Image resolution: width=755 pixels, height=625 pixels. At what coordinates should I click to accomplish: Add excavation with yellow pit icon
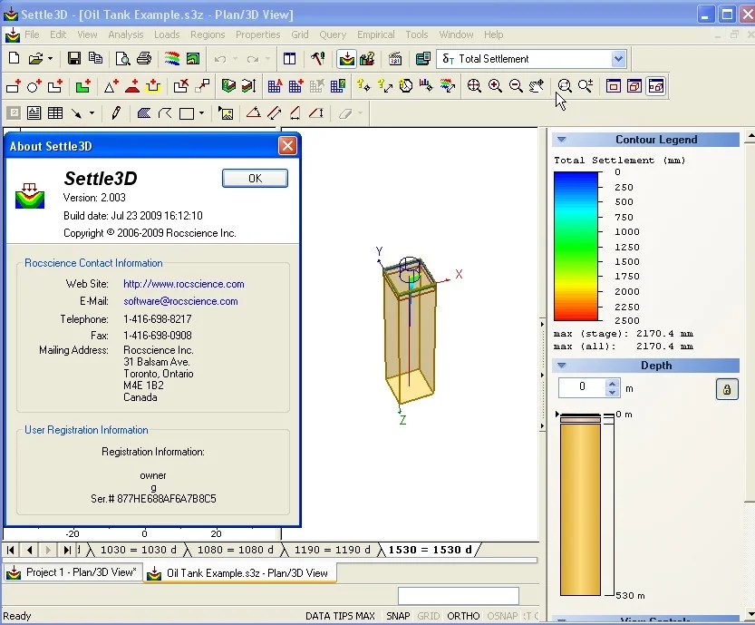tap(153, 86)
